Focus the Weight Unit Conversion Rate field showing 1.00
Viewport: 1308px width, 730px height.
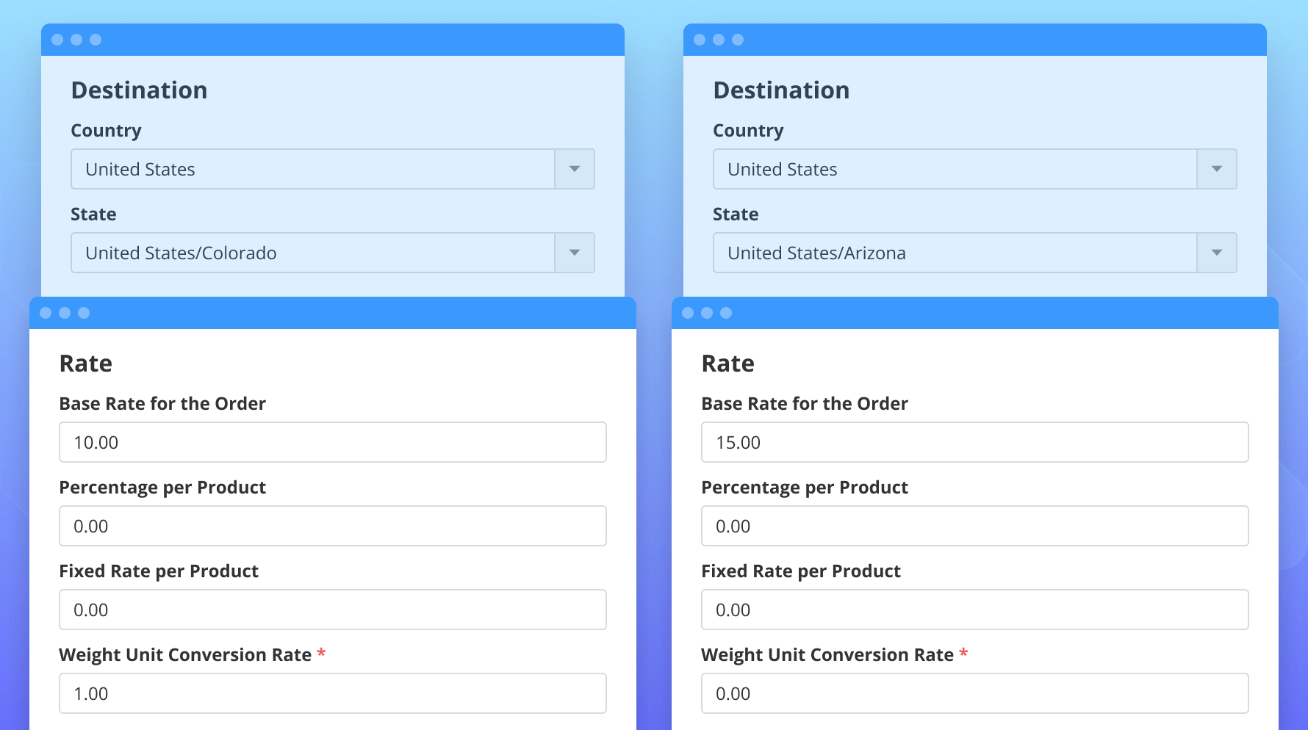(332, 693)
